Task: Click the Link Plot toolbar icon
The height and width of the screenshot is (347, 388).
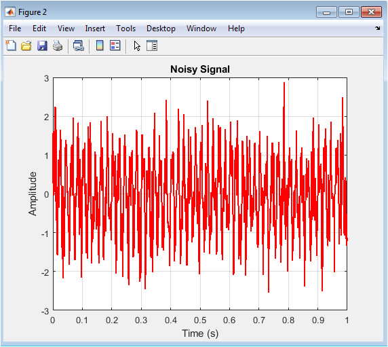Action: pyautogui.click(x=79, y=45)
